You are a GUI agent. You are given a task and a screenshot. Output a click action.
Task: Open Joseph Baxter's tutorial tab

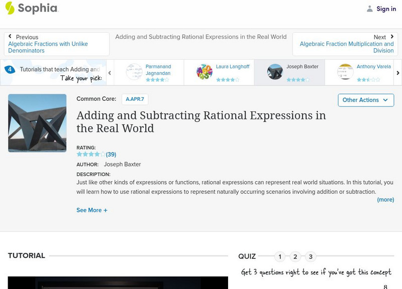coord(289,72)
